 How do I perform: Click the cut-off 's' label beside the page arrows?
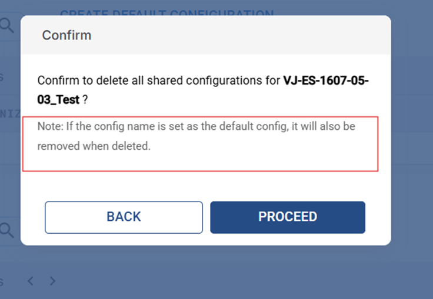(2, 281)
